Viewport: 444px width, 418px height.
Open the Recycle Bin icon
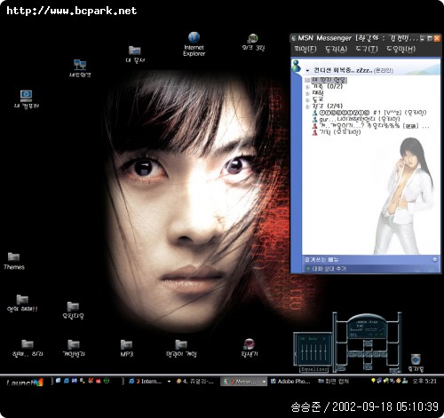tap(416, 362)
